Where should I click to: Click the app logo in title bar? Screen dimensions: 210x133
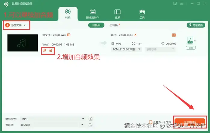6,4
